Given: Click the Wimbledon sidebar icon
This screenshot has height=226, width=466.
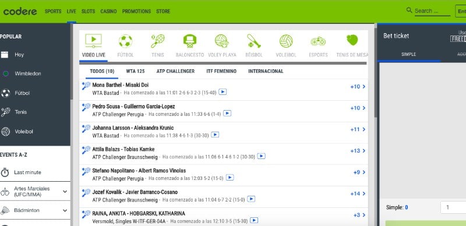Looking at the screenshot, I should 5,74.
